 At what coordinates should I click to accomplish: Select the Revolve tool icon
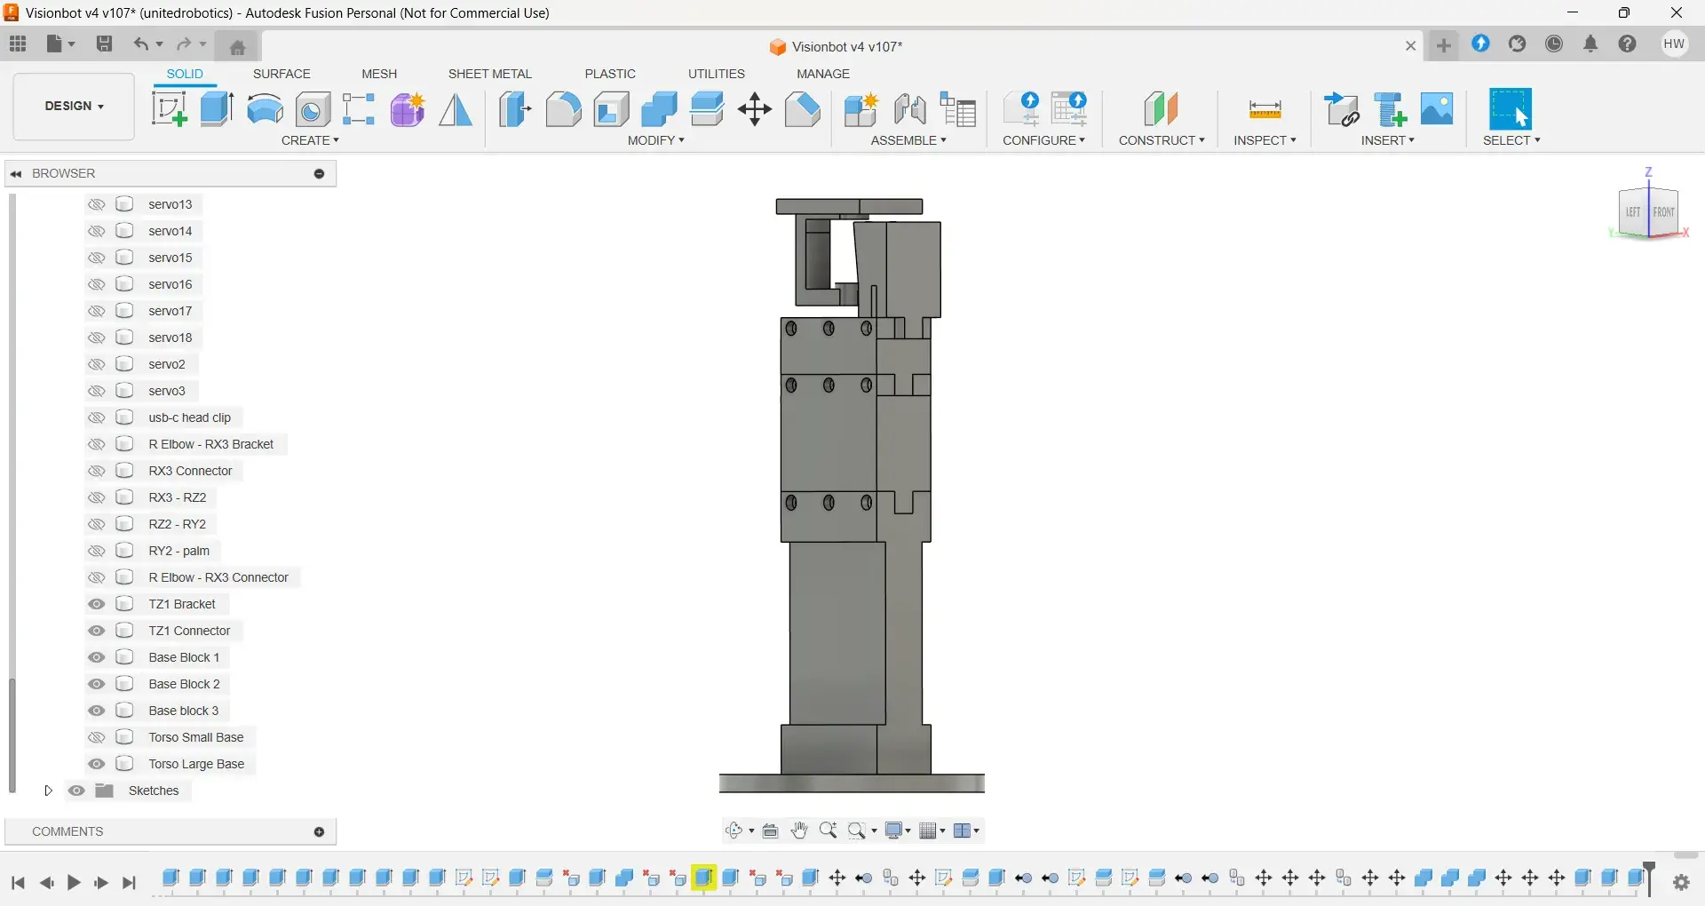pos(265,109)
